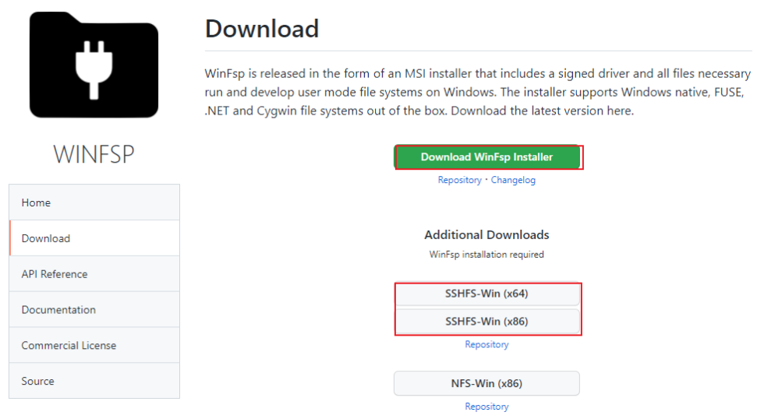Click the WinFsp description paragraph text
This screenshot has height=419, width=757.
(478, 92)
